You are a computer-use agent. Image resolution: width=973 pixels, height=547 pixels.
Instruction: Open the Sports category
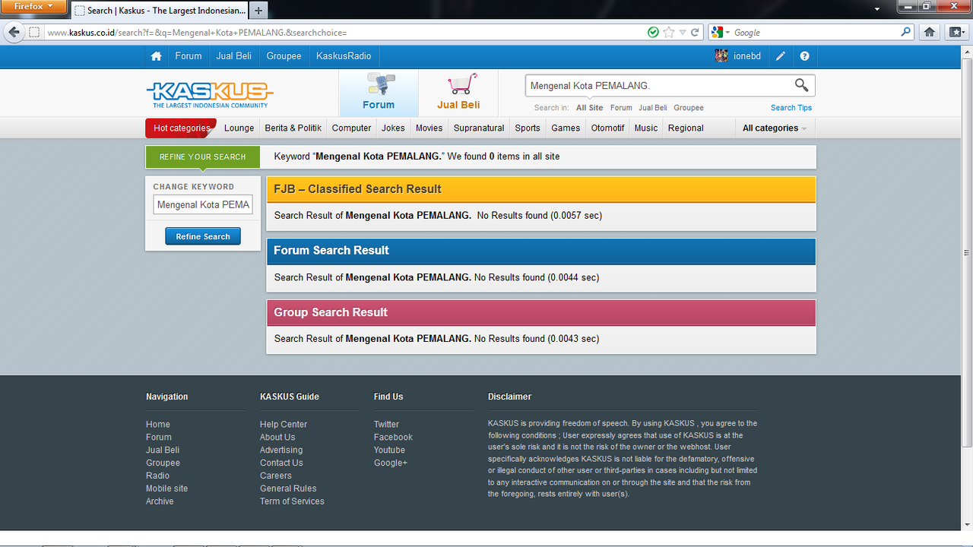[x=528, y=128]
